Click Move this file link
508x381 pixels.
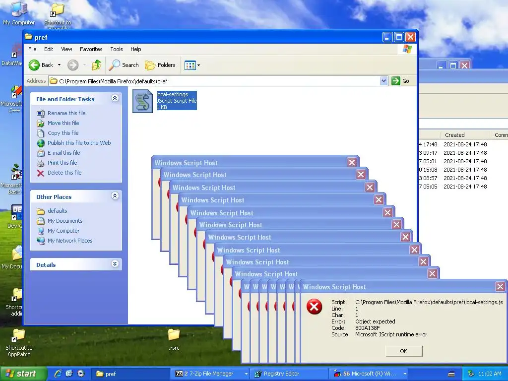tap(63, 123)
